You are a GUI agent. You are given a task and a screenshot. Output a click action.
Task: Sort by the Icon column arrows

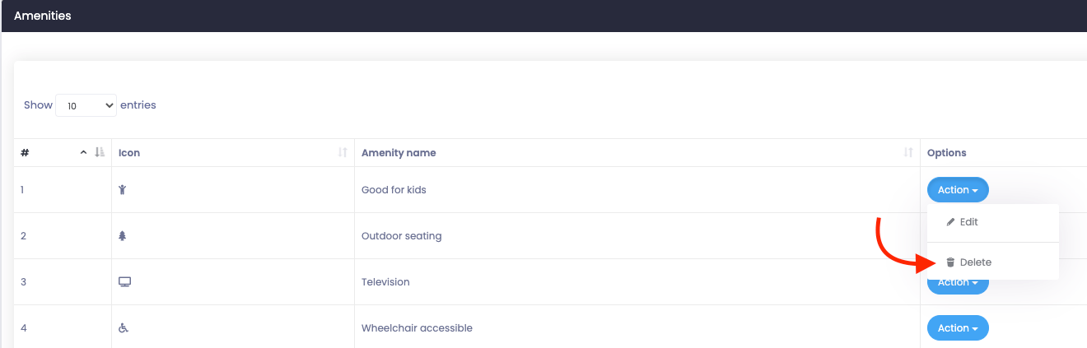point(343,153)
